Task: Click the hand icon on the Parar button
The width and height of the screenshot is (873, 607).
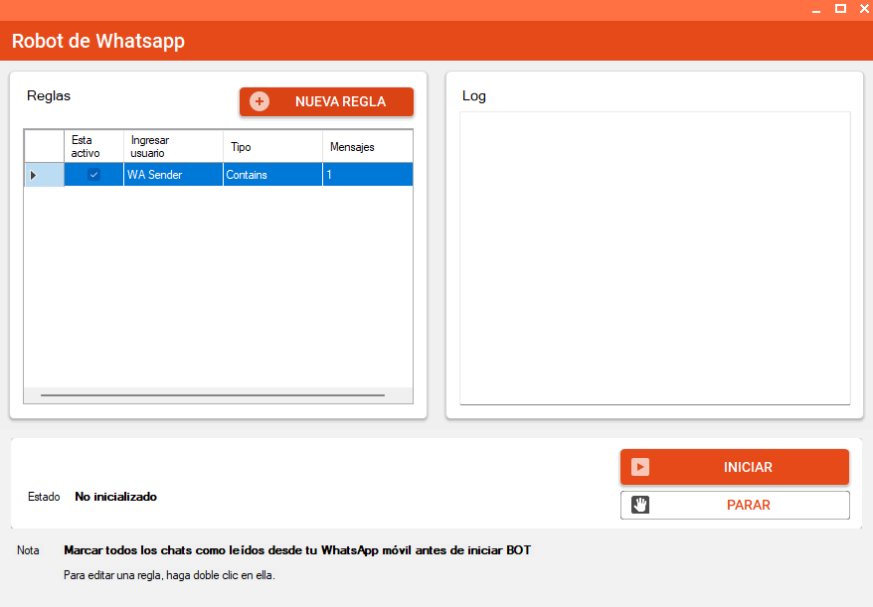Action: (640, 505)
